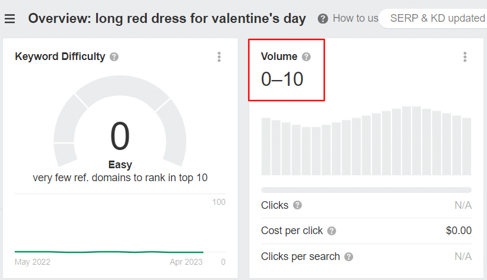This screenshot has height=280, width=487.
Task: Click help icon next to Keyword Difficulty
Action: 114,57
